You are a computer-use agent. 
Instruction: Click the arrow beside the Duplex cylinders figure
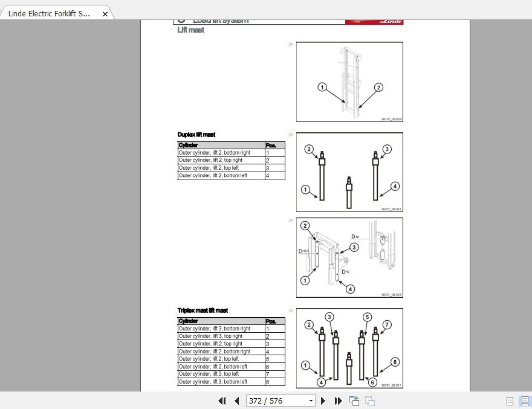pos(291,135)
